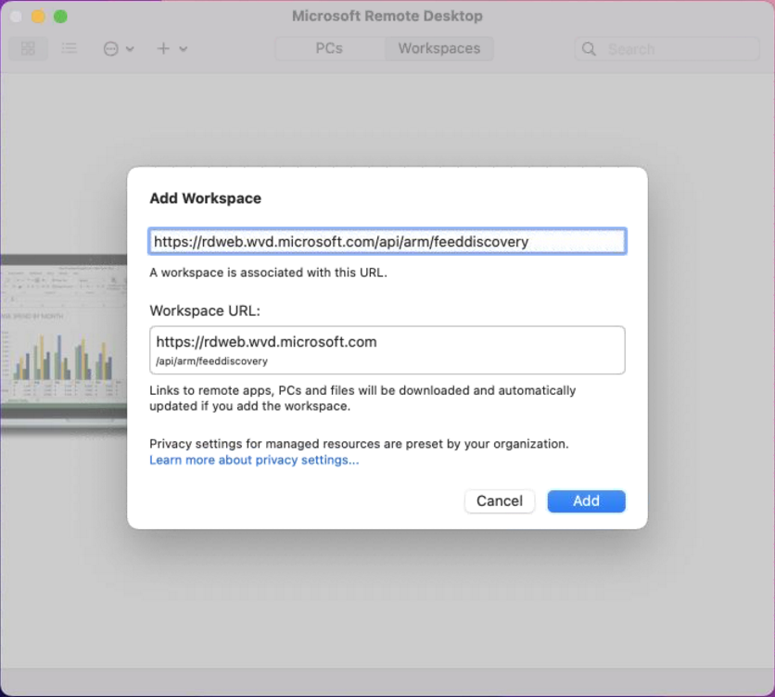Switch to grid view icon
775x697 pixels.
(28, 48)
